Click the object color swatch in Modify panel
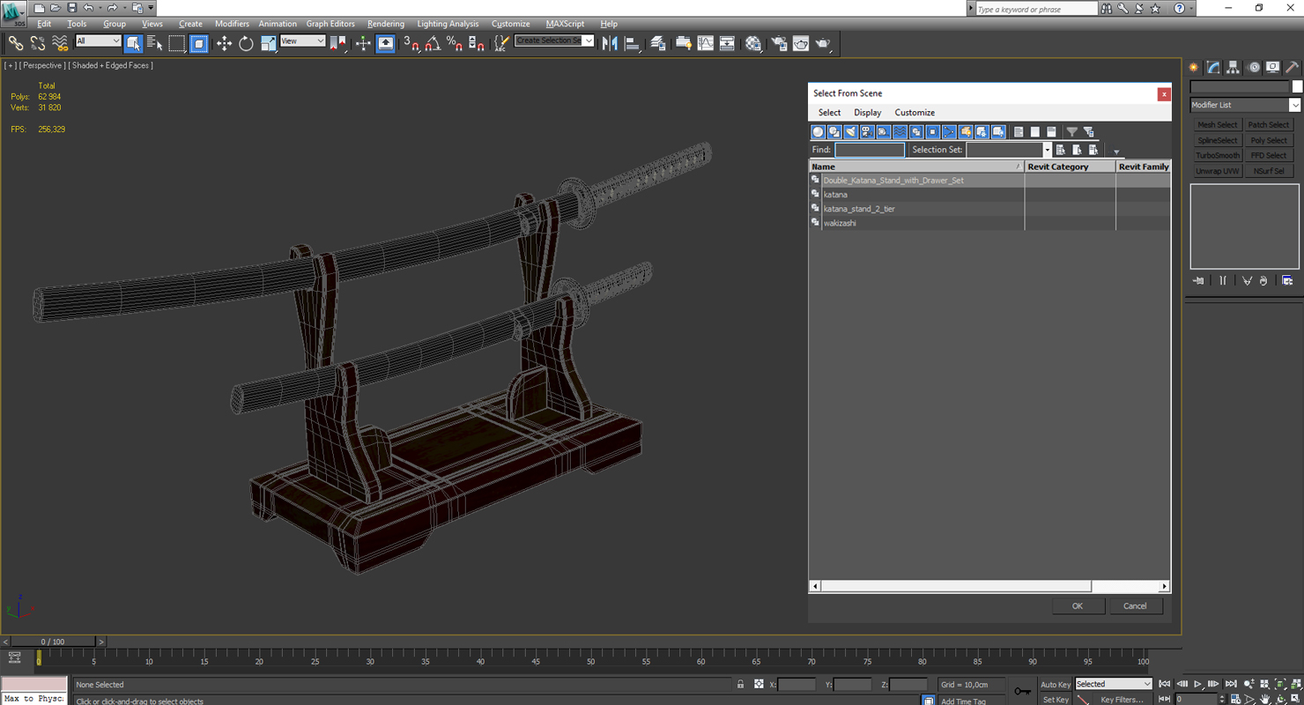The width and height of the screenshot is (1304, 705). pyautogui.click(x=1297, y=86)
